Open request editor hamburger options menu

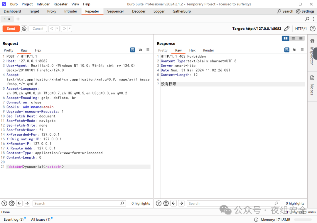click(x=148, y=50)
